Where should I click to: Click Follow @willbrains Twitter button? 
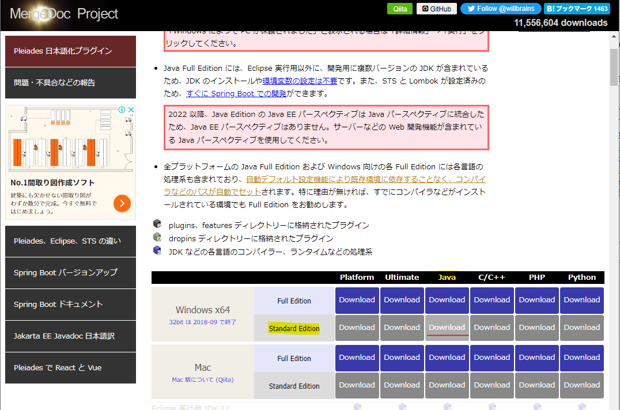501,9
